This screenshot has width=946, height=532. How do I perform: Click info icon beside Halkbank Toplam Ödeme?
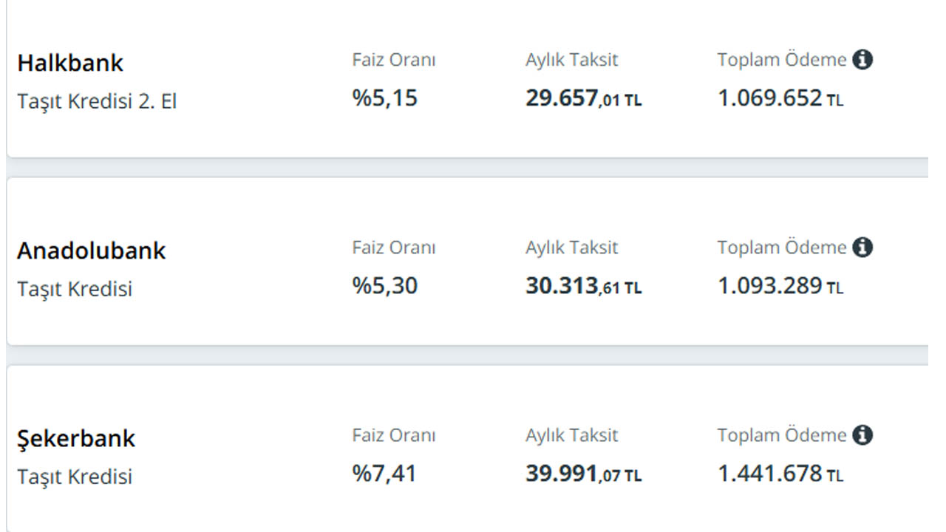pos(862,60)
